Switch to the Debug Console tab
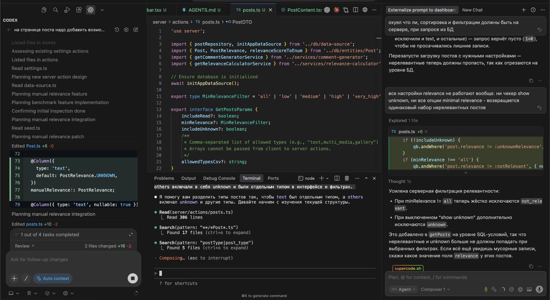This screenshot has height=300, width=550. (x=219, y=178)
